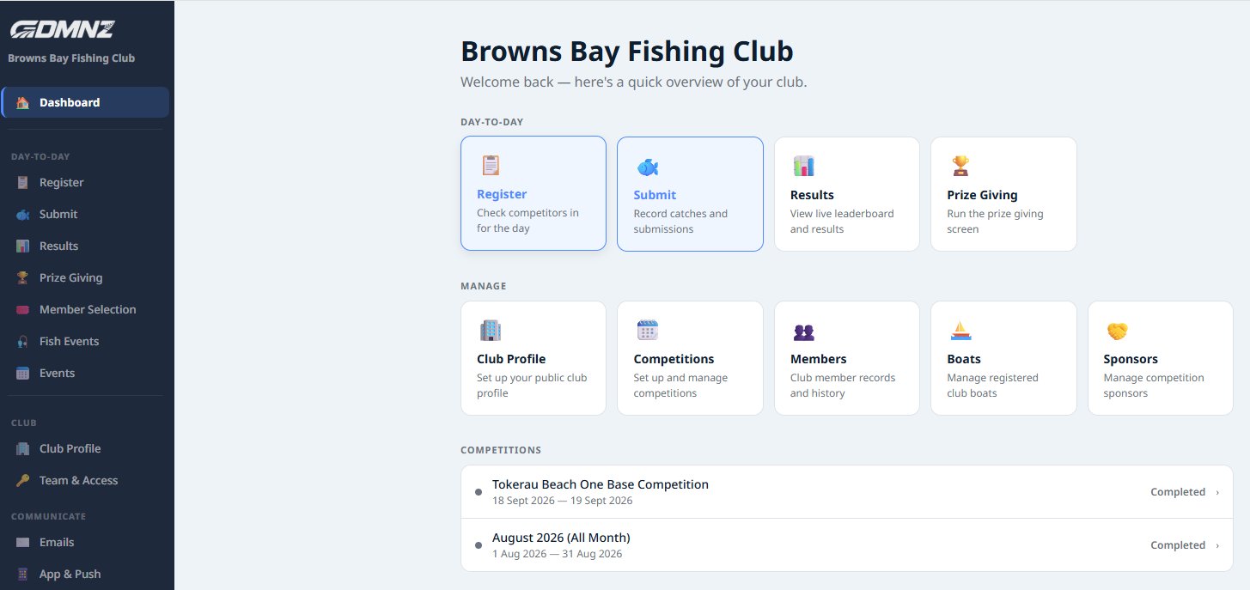The height and width of the screenshot is (590, 1250).
Task: Click 'View live leaderboard and results' text
Action: click(842, 222)
